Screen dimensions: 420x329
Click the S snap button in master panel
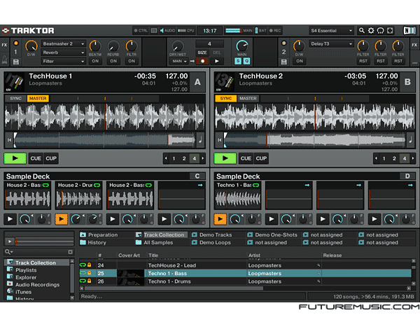coord(238,61)
